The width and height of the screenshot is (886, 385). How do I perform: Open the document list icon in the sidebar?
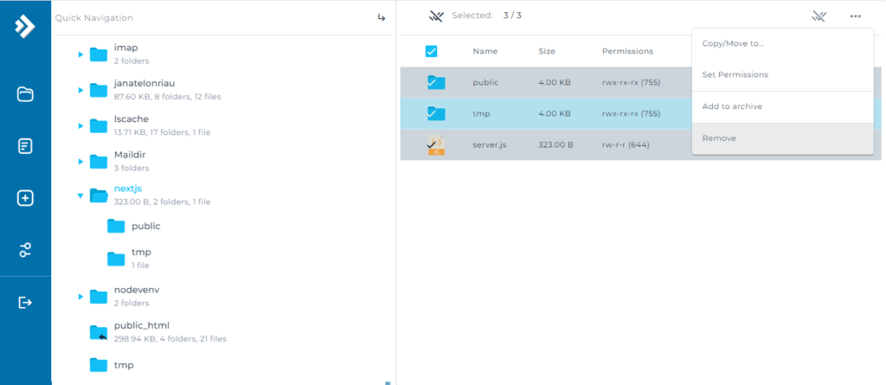25,146
